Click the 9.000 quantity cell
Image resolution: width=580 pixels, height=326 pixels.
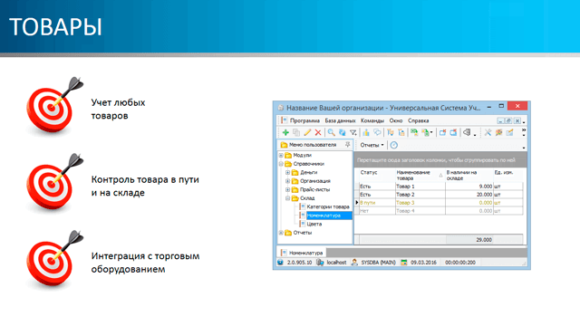(x=469, y=187)
